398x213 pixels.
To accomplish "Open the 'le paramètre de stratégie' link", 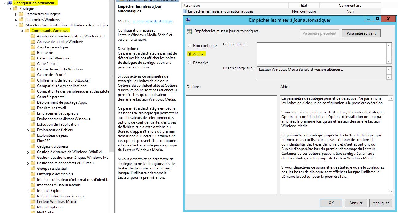I will click(153, 21).
